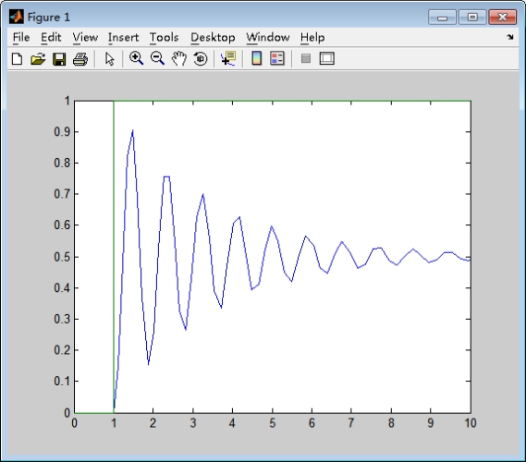
Task: Open the Edit menu
Action: (51, 37)
